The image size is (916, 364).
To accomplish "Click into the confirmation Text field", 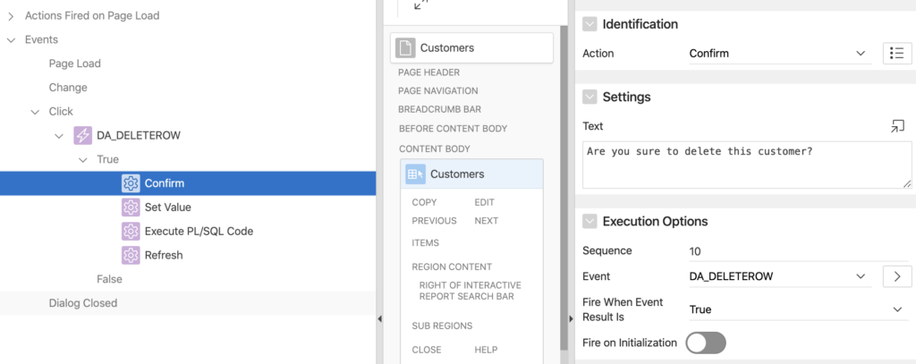I will point(747,165).
